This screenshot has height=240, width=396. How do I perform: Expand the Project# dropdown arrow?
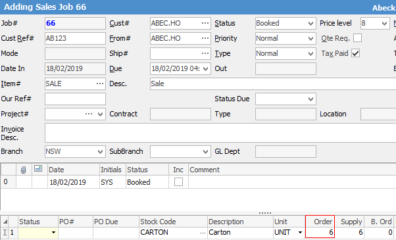point(100,114)
